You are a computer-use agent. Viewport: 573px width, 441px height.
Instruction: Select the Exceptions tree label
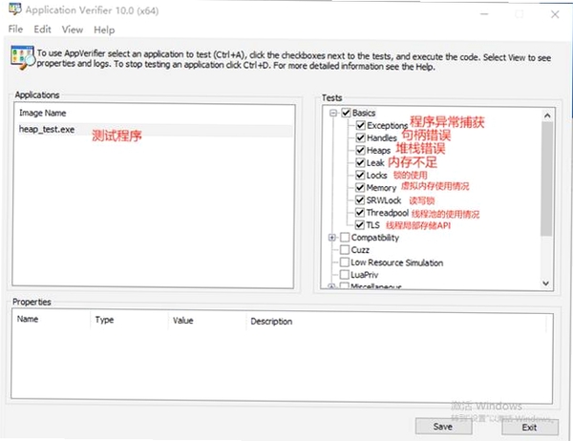point(388,126)
